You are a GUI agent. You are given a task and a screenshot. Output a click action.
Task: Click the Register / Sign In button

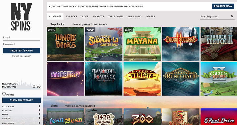tap(22, 51)
